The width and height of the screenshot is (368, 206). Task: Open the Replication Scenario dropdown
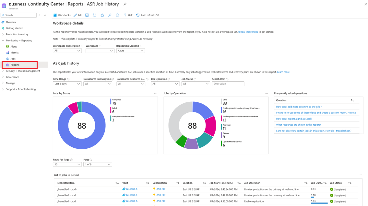point(130,51)
